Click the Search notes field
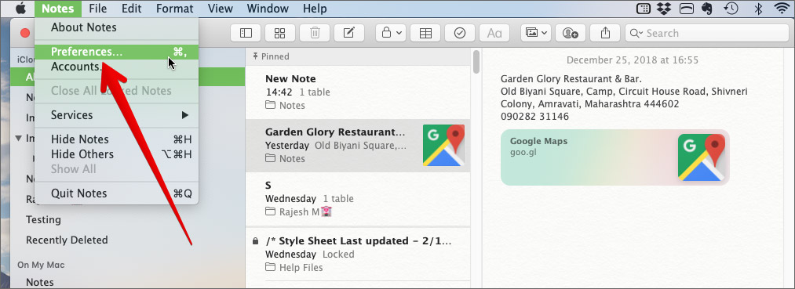This screenshot has height=289, width=795. click(706, 33)
